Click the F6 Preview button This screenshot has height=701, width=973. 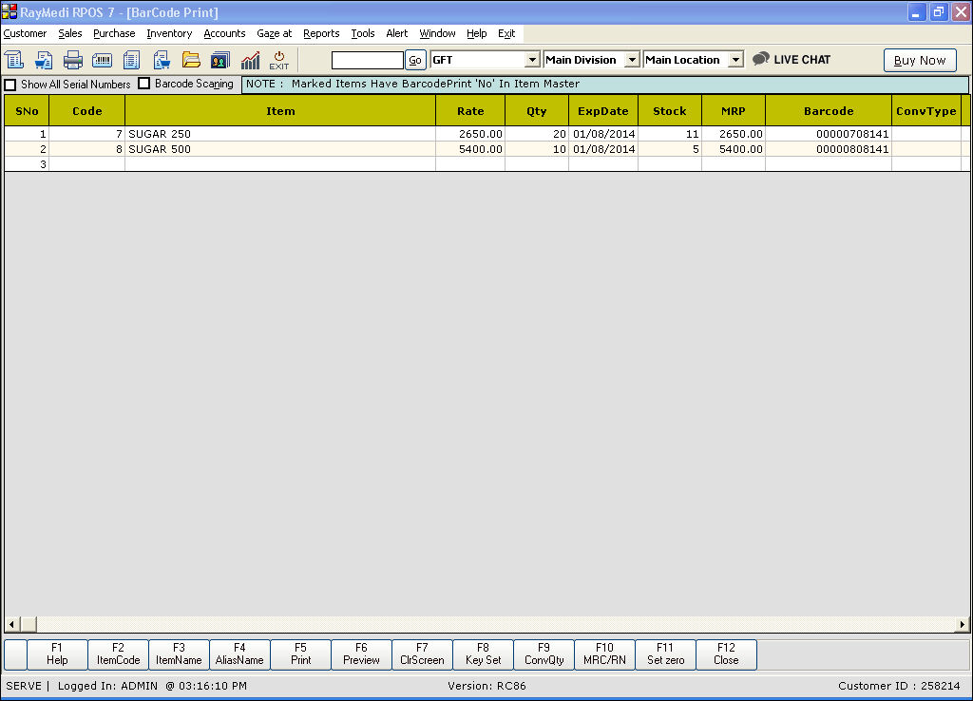[361, 654]
